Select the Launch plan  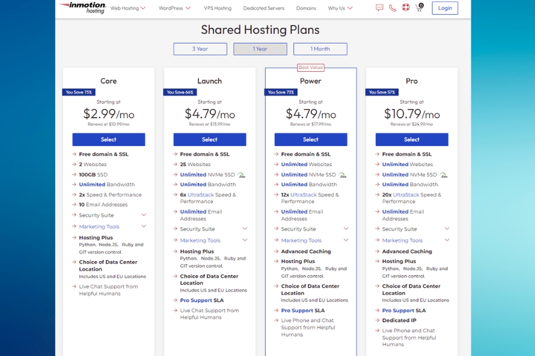209,139
